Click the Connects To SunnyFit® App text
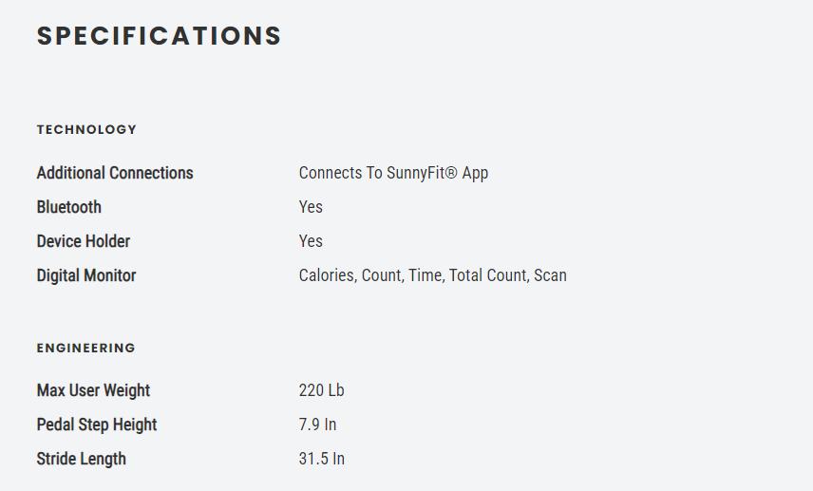Viewport: 813px width, 491px height. 393,173
